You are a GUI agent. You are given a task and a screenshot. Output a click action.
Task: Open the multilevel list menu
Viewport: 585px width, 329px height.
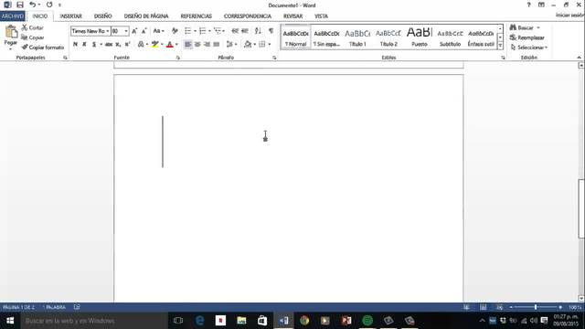point(219,31)
